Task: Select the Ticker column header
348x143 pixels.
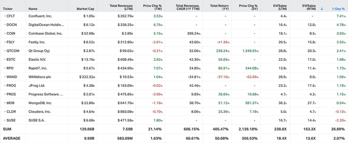Action: point(8,9)
